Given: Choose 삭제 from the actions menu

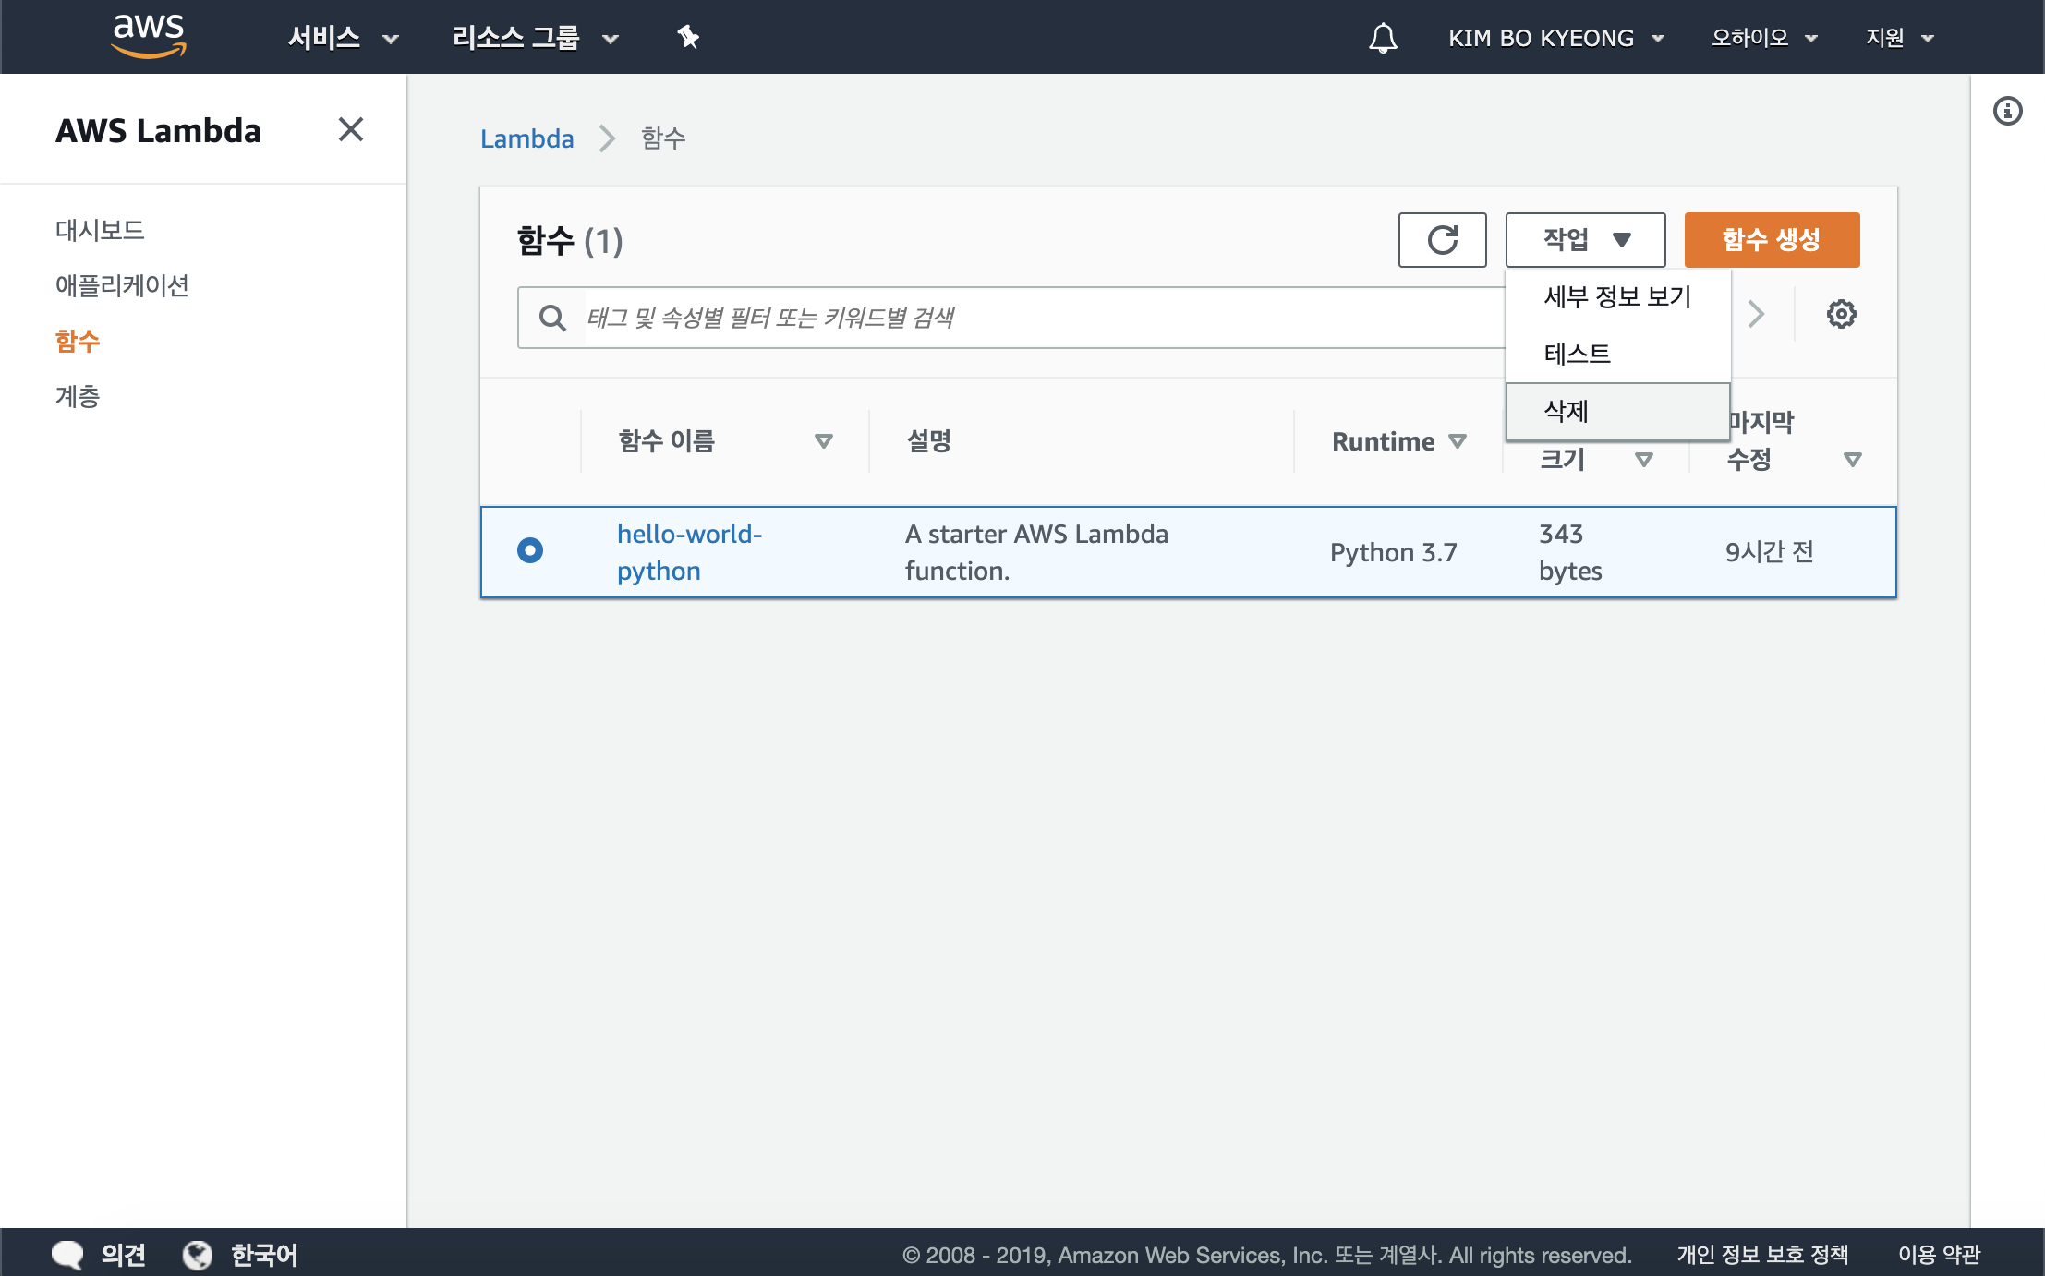Looking at the screenshot, I should click(x=1617, y=411).
